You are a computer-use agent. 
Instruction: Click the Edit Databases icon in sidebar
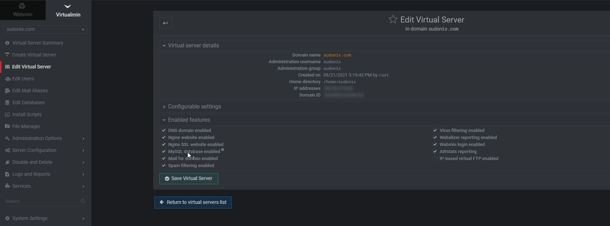coord(7,103)
